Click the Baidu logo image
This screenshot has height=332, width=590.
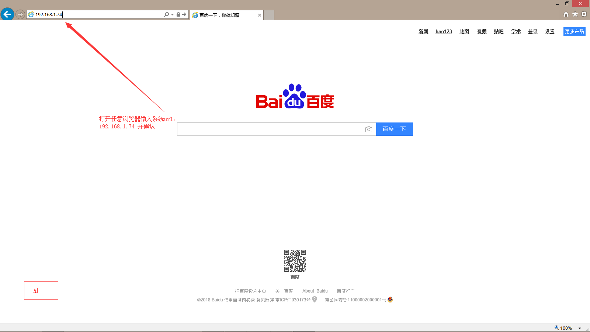(x=295, y=96)
